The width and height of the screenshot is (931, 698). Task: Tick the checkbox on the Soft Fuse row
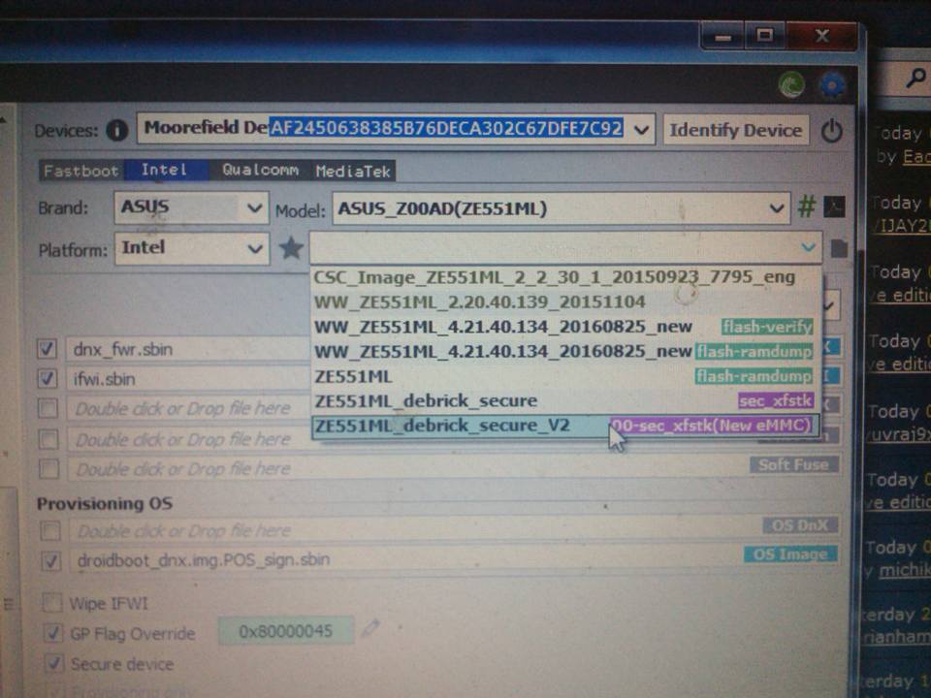pyautogui.click(x=48, y=469)
